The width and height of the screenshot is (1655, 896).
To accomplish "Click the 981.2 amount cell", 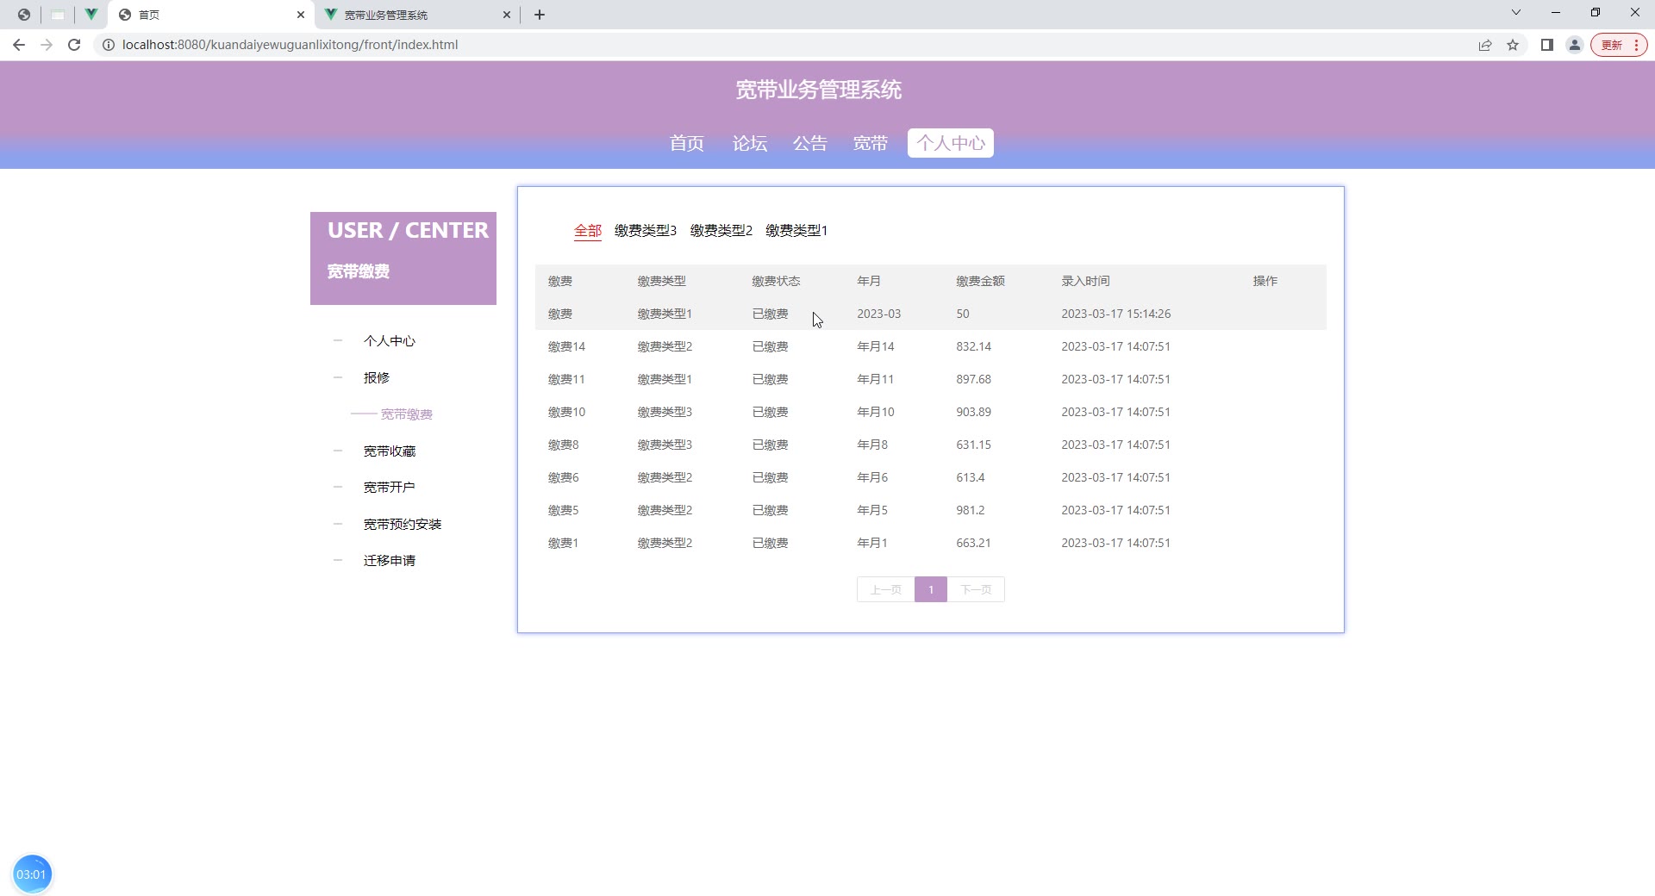I will (971, 510).
